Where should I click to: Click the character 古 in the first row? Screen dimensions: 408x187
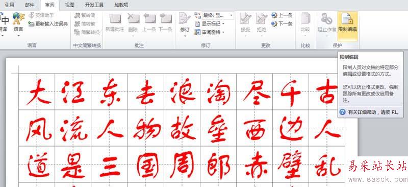[x=327, y=91]
